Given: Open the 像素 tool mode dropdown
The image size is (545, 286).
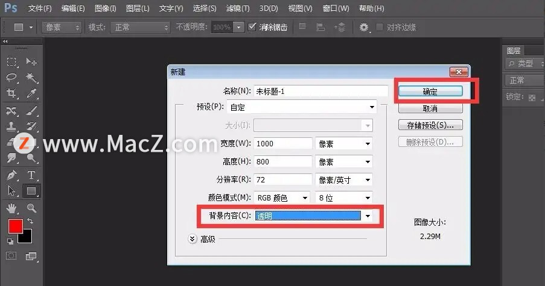Looking at the screenshot, I should tap(62, 27).
